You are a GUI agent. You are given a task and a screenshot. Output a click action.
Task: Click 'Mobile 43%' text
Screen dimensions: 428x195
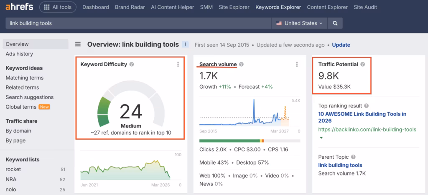tap(214, 162)
